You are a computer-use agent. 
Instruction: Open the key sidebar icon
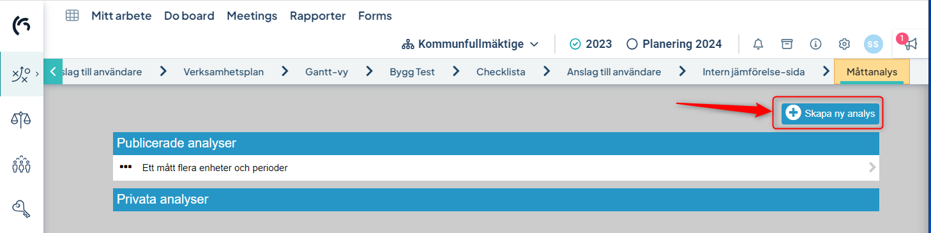point(22,208)
